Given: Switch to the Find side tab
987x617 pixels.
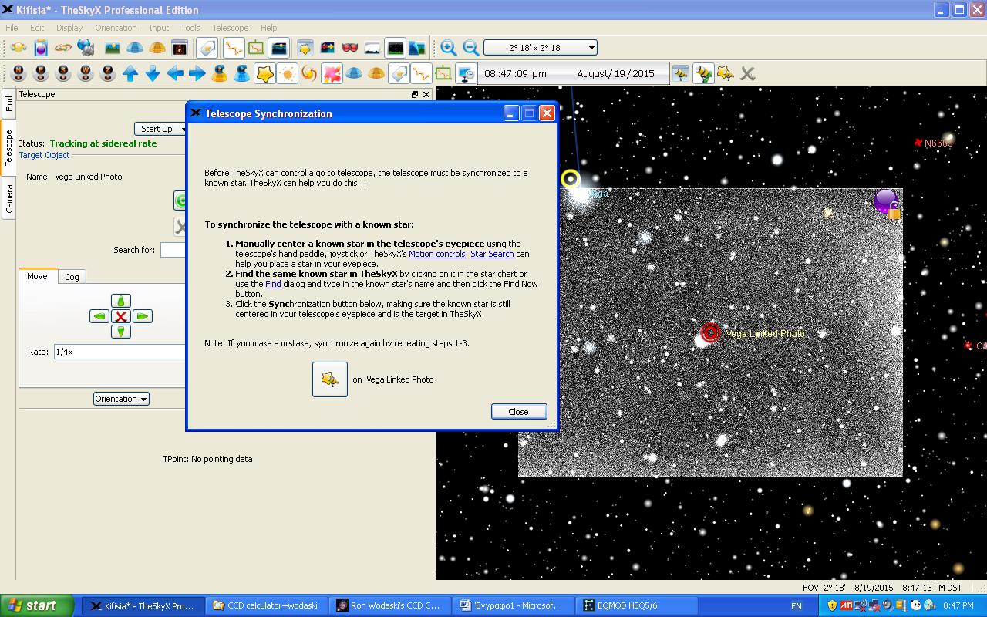Looking at the screenshot, I should (9, 103).
